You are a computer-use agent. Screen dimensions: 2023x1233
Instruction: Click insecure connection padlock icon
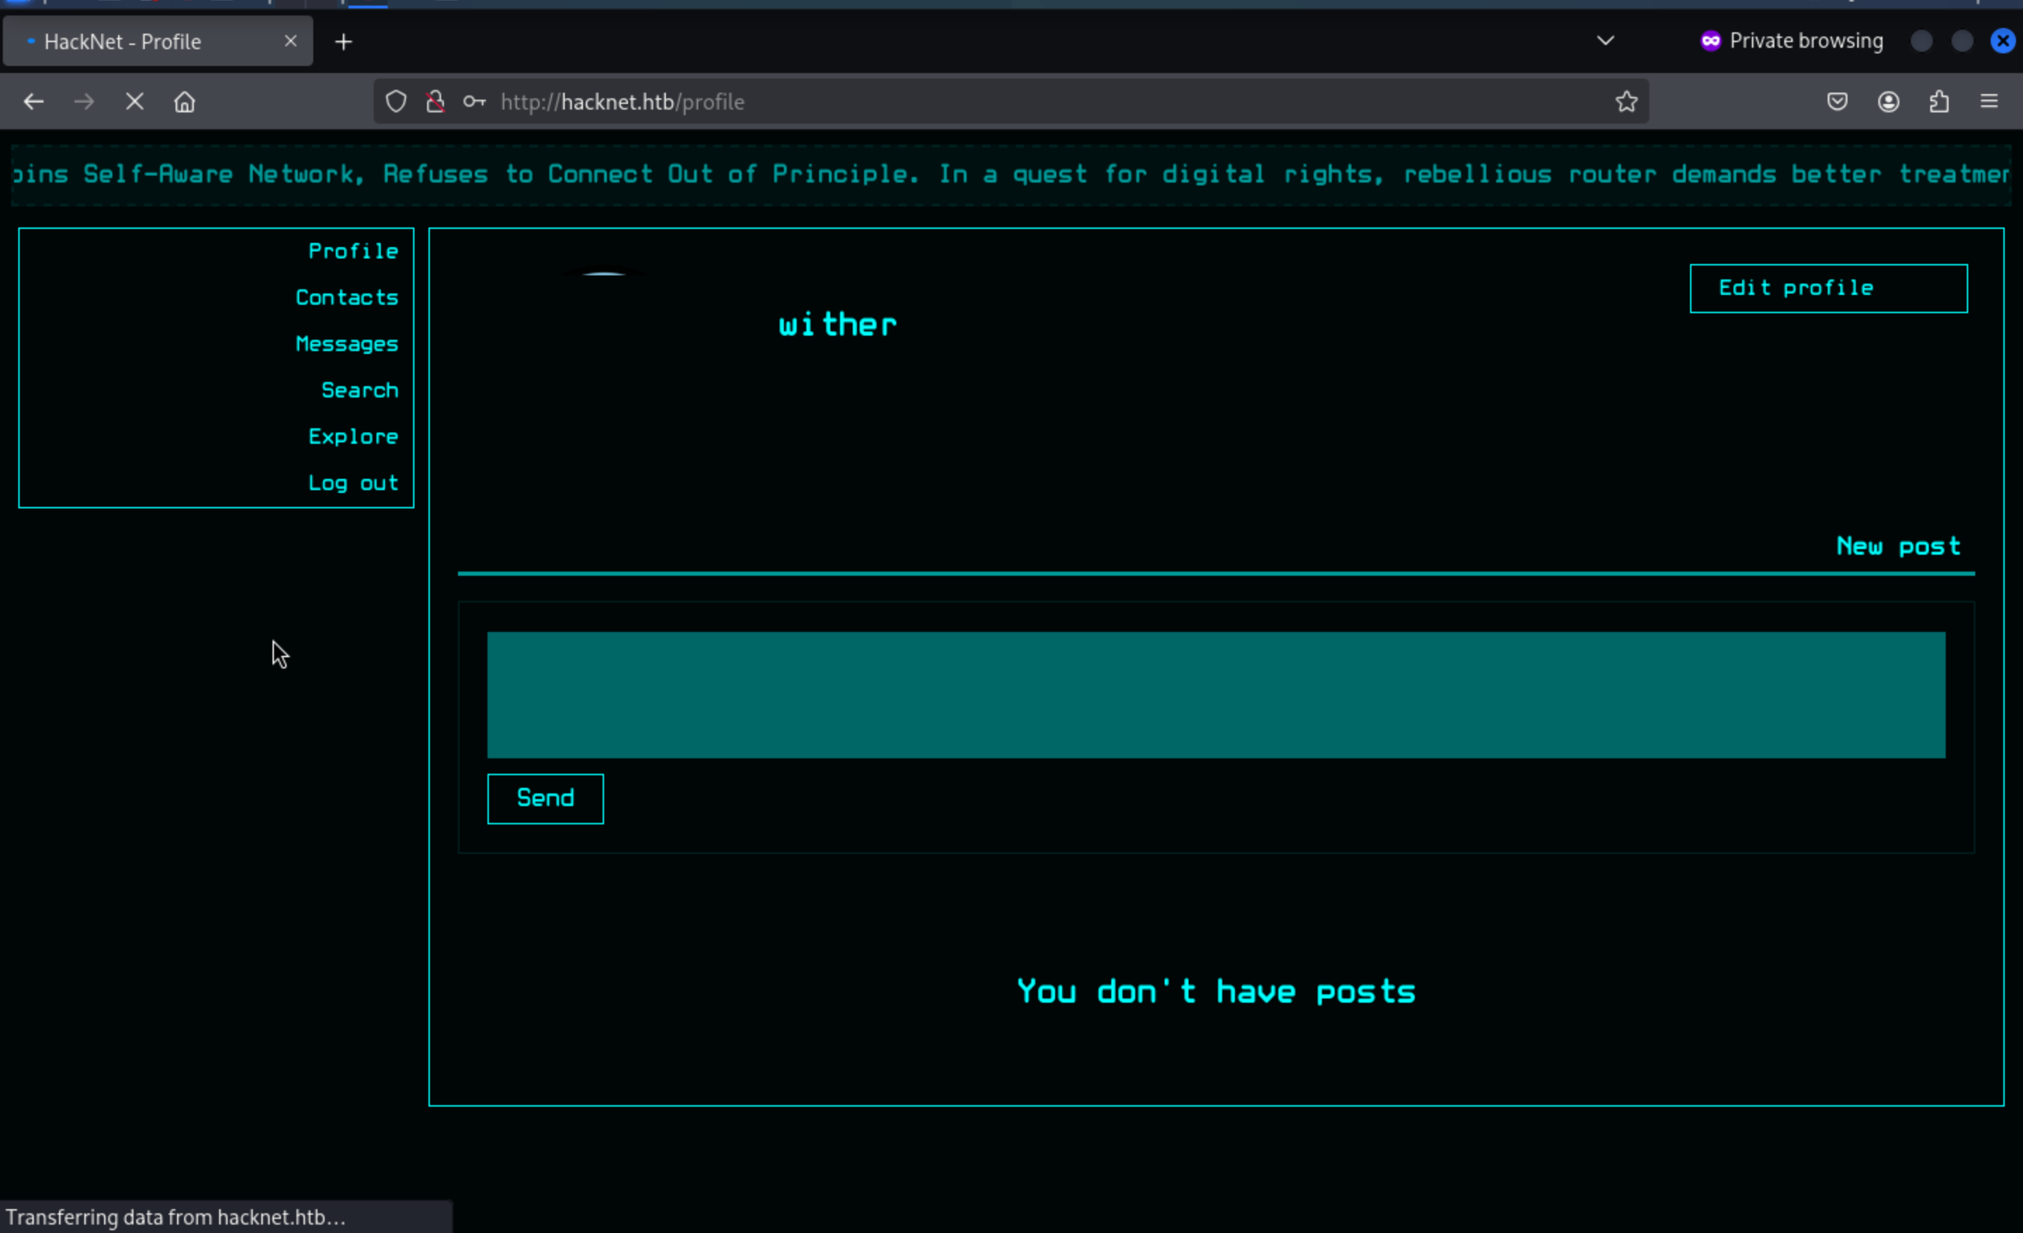coord(436,102)
